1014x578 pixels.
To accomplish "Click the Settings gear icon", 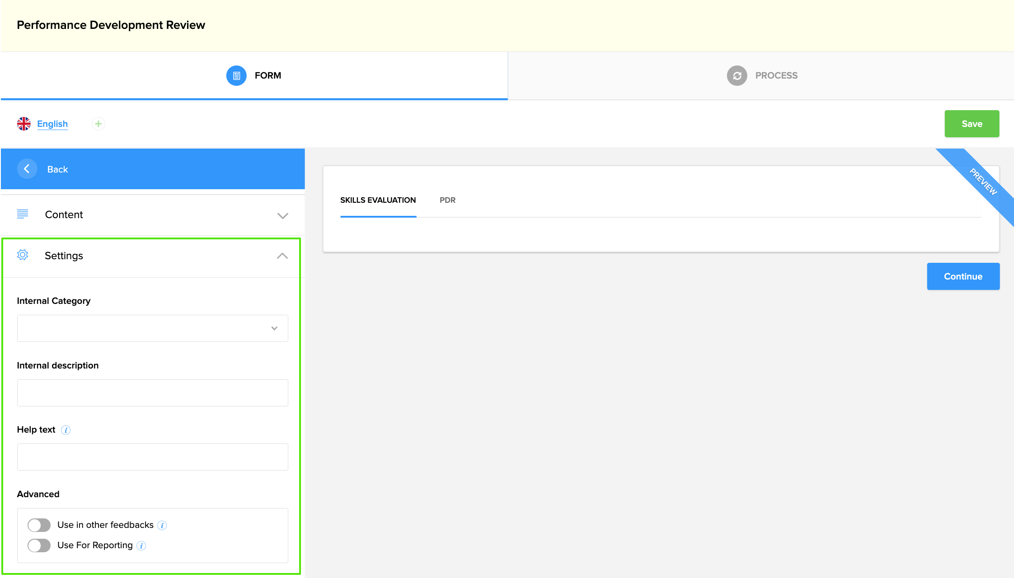I will click(x=23, y=255).
